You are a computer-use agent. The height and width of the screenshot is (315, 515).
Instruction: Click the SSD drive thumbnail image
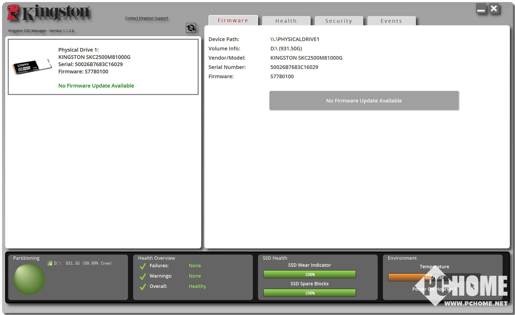coord(32,66)
